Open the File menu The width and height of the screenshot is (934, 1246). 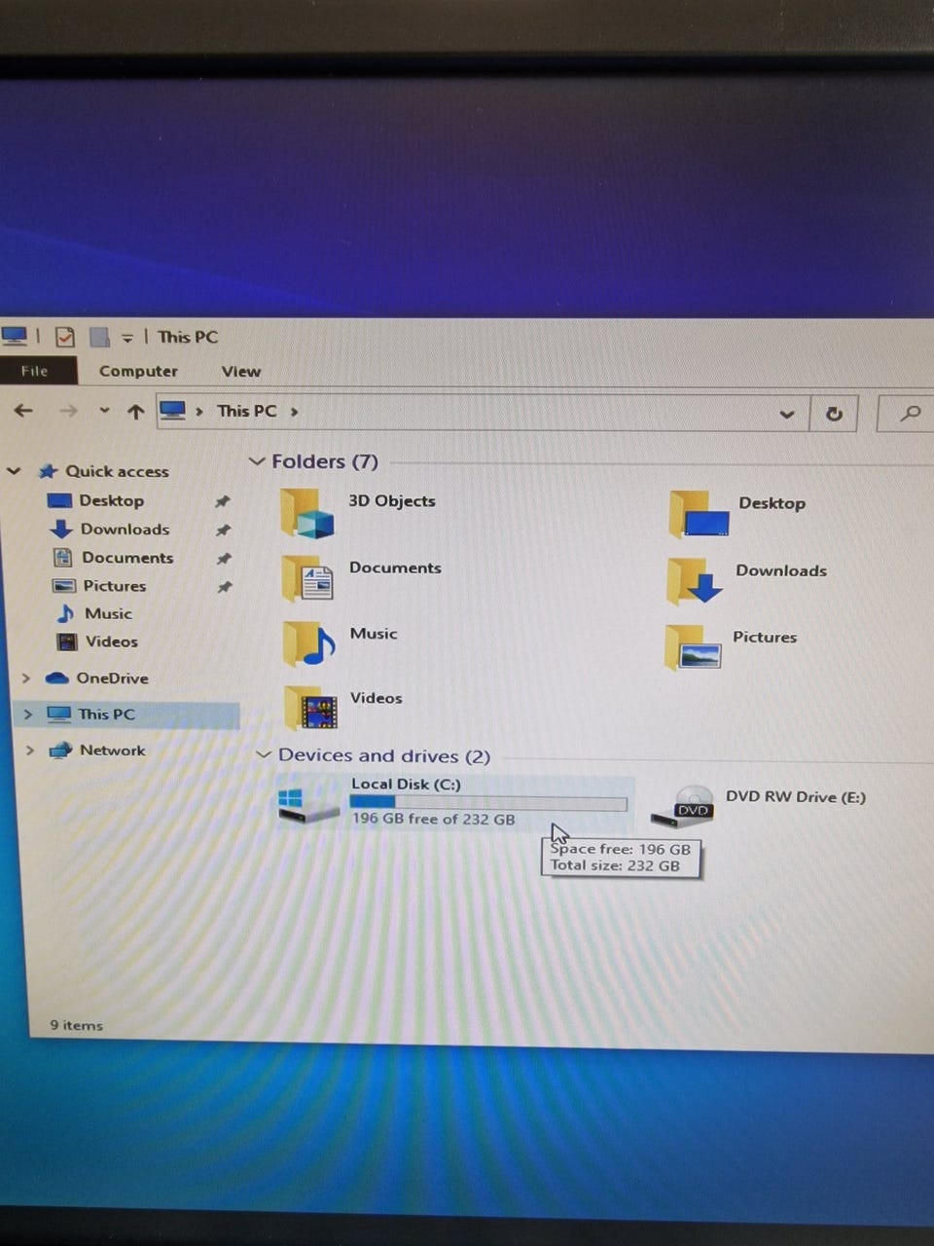click(35, 371)
